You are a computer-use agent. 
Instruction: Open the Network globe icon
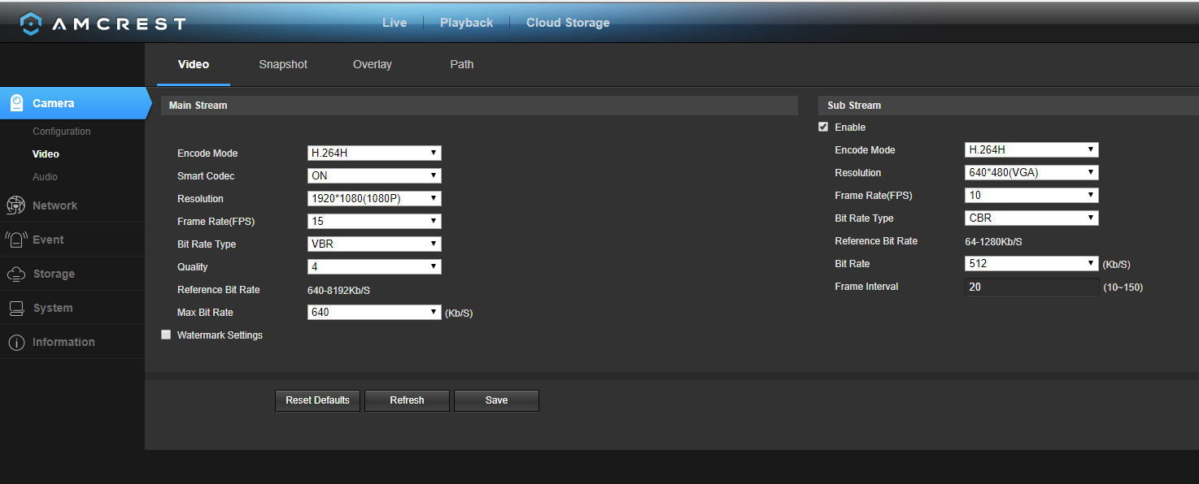click(x=15, y=205)
